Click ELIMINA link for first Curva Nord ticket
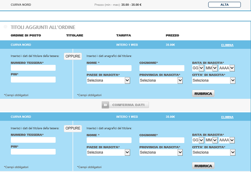251x172 pixels. click(x=227, y=45)
